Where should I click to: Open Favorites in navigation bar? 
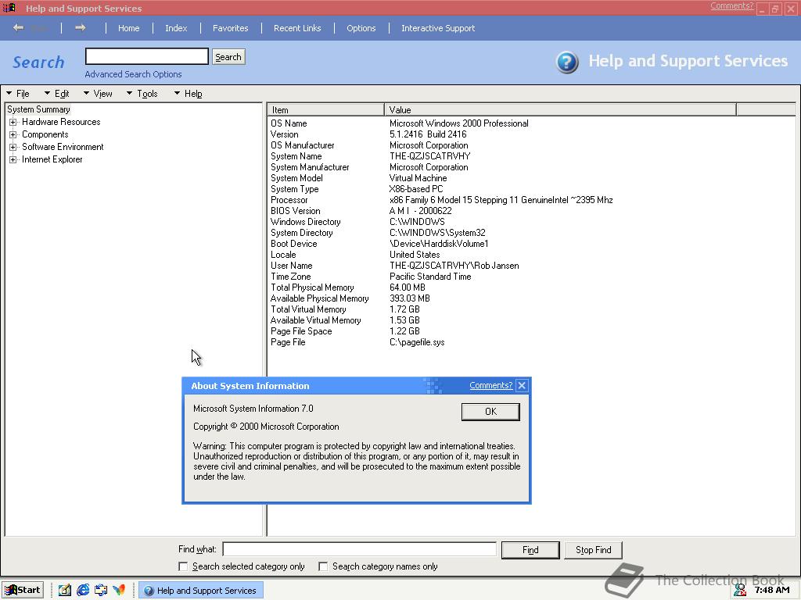tap(231, 28)
